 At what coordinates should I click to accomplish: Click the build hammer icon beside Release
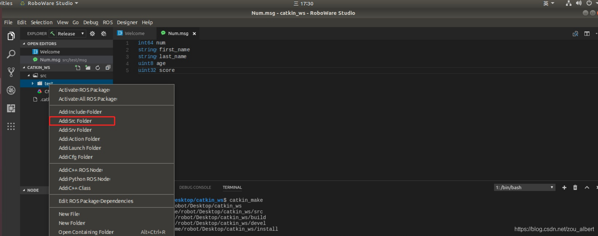53,34
